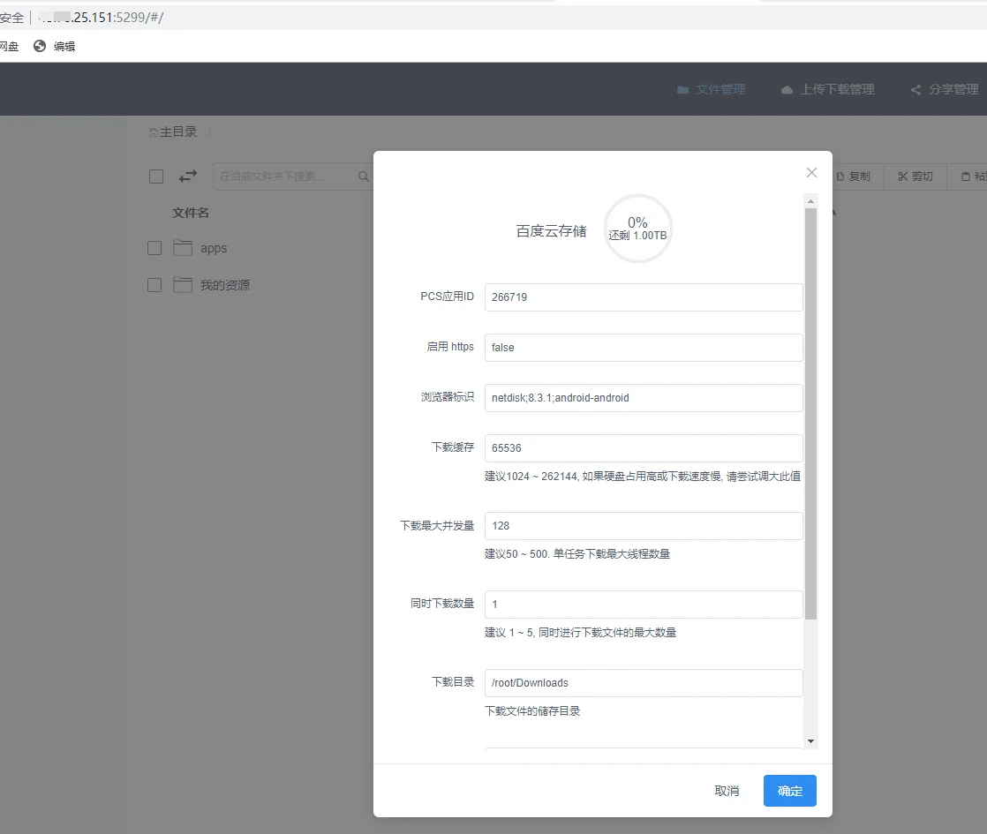
Task: Check the box next to 我的资源
Action: click(x=154, y=285)
